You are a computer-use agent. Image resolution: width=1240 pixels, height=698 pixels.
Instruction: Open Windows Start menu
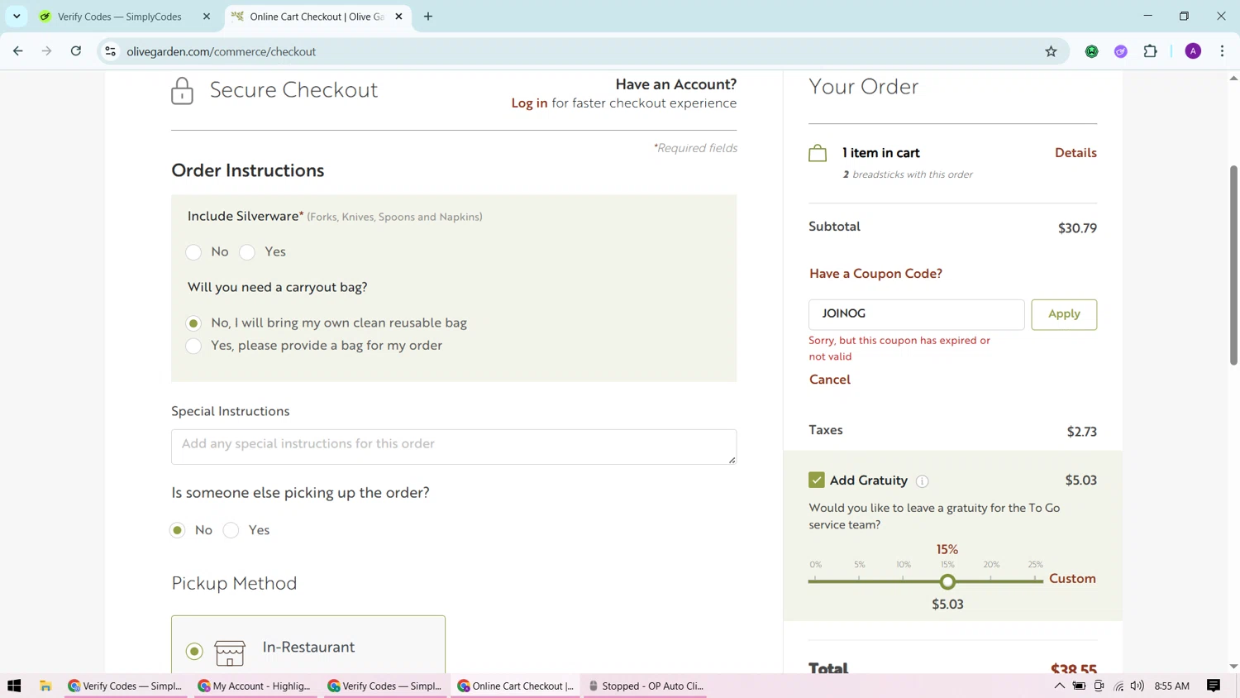click(x=14, y=686)
